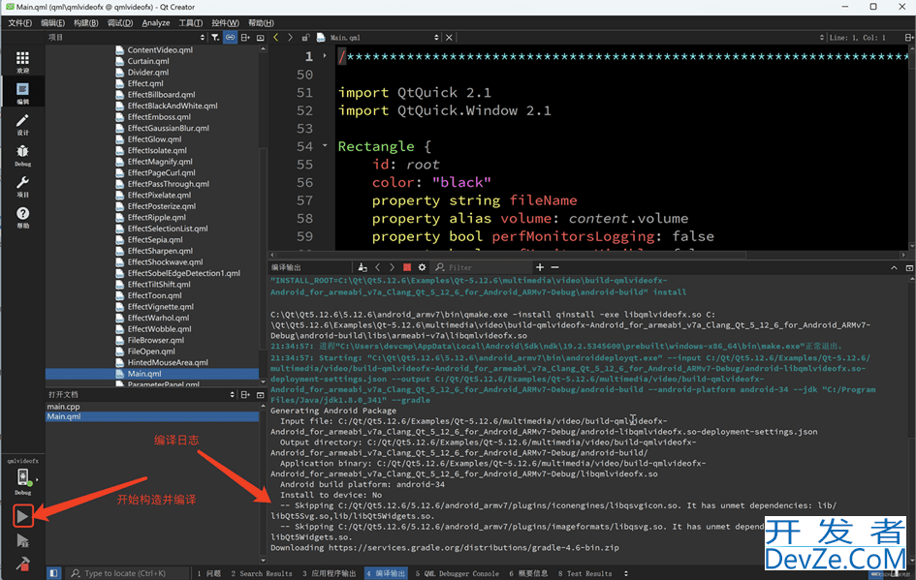Switch to 3 应用程序输出 pane

[x=329, y=573]
